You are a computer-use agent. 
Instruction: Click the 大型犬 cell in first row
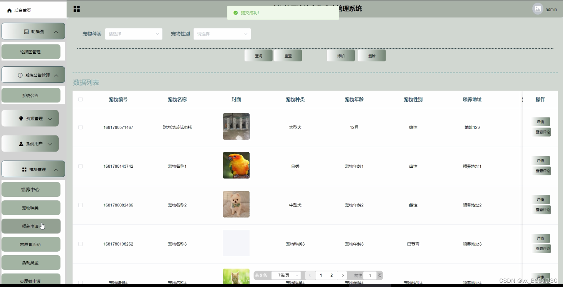click(295, 127)
